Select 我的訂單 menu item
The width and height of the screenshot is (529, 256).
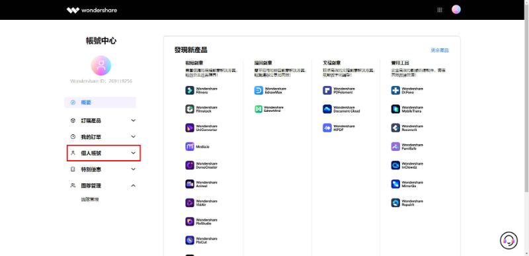[x=91, y=137]
